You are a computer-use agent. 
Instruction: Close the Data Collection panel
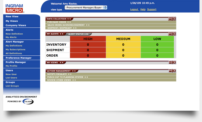point(174,19)
